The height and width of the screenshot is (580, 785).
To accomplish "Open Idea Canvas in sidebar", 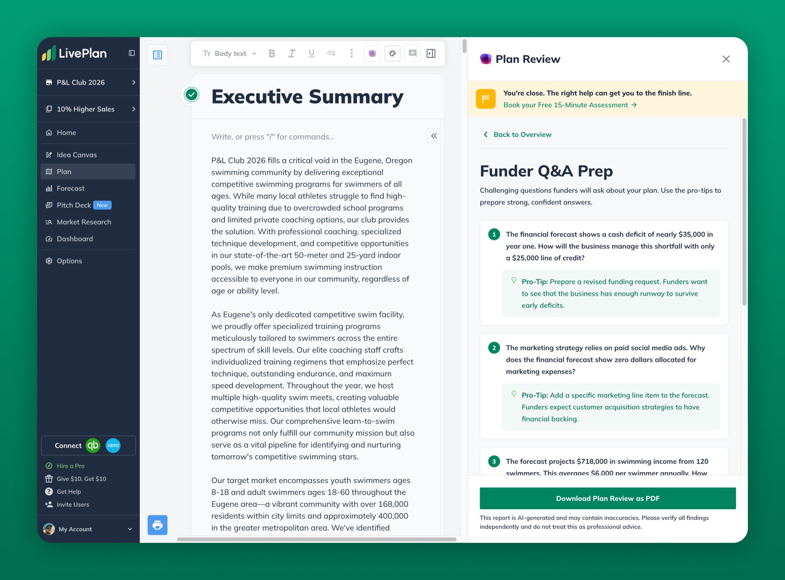I will 88,155.
